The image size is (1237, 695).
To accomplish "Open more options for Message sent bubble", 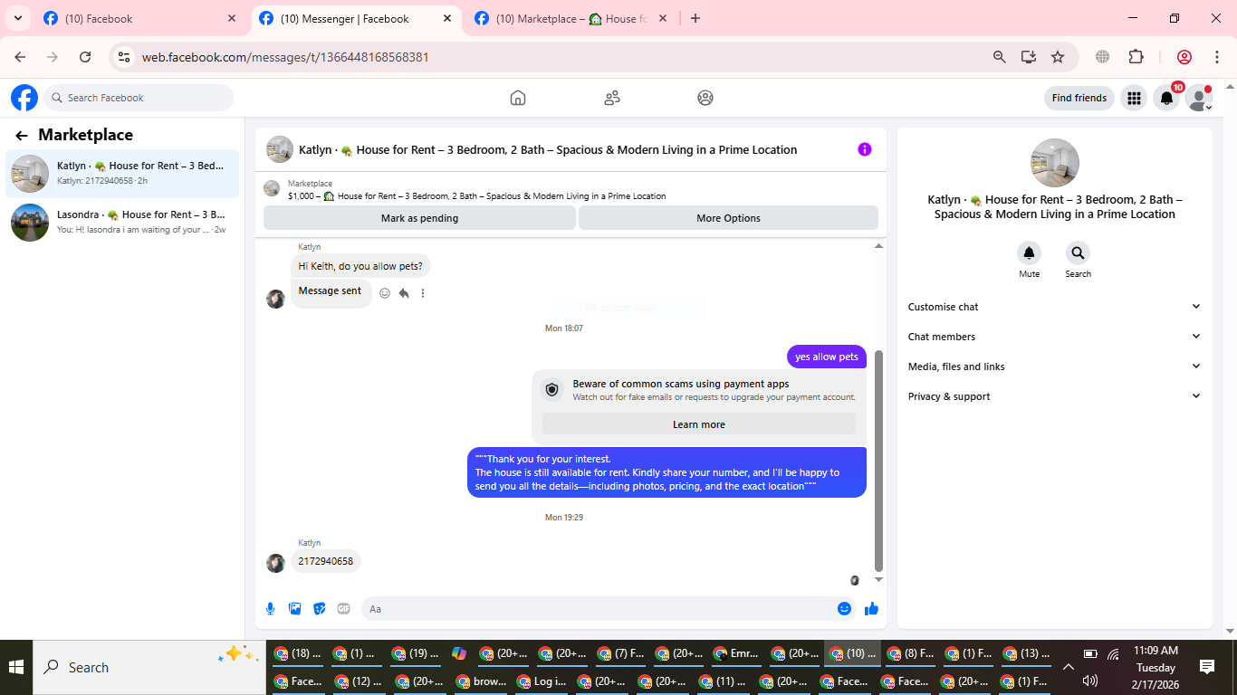I will (x=423, y=293).
